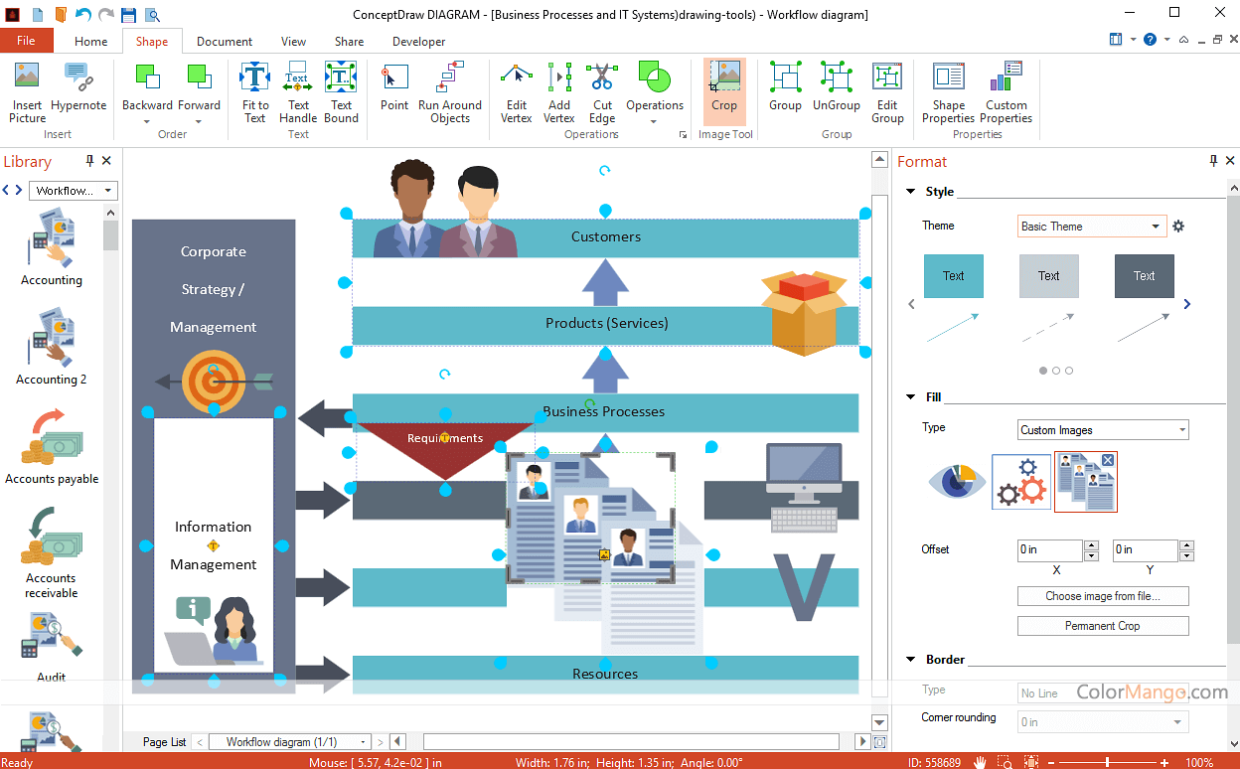Click the Permanent Crop button
Viewport: 1240px width, 769px height.
1103,626
